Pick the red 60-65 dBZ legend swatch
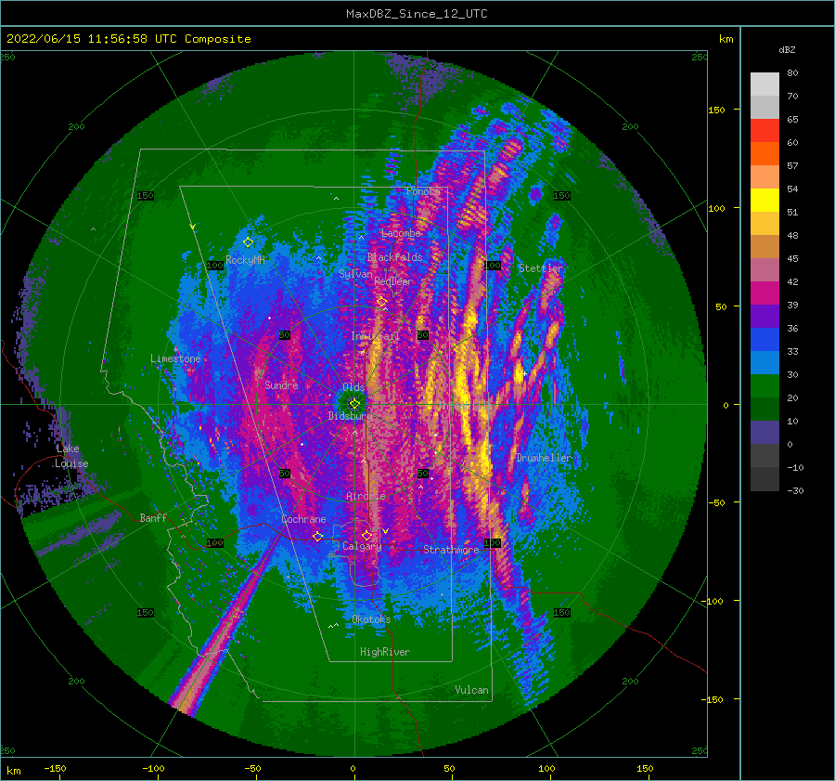 click(x=764, y=131)
